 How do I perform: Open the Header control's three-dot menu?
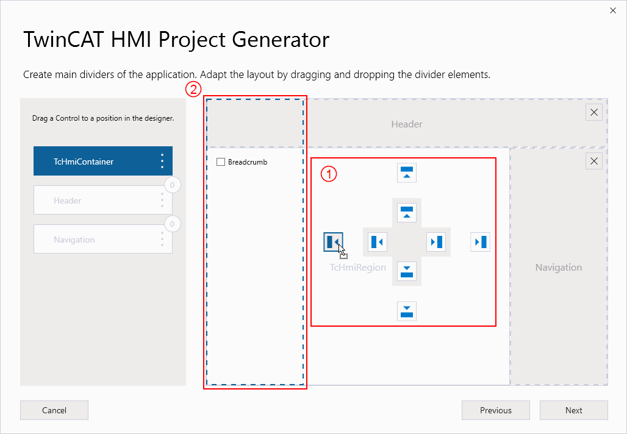coord(162,200)
